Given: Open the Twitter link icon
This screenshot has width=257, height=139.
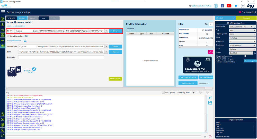Looking at the screenshot, I should click(236, 6).
